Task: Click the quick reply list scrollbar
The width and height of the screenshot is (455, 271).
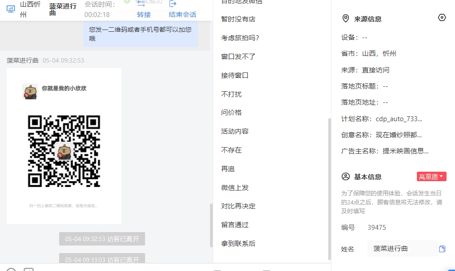Action: point(329,188)
